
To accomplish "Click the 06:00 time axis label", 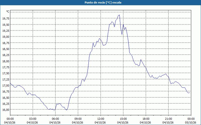I will coord(55,119).
